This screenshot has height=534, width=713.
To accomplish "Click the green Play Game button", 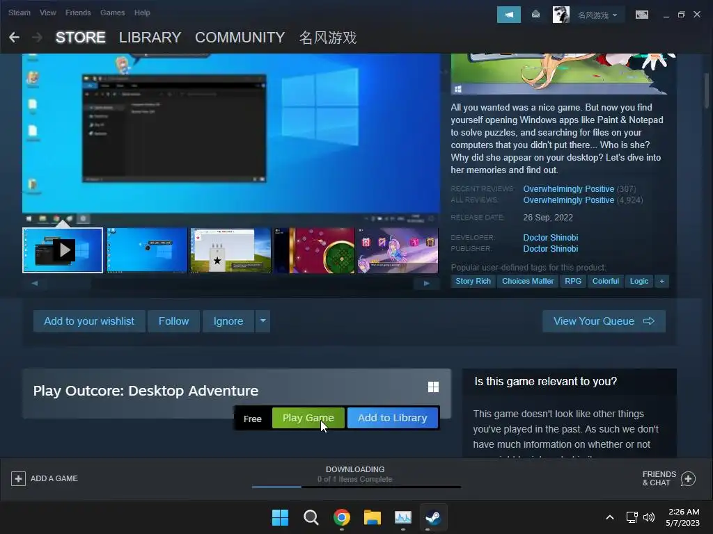I will click(308, 418).
